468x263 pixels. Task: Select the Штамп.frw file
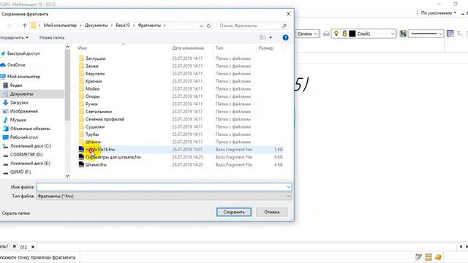click(96, 164)
